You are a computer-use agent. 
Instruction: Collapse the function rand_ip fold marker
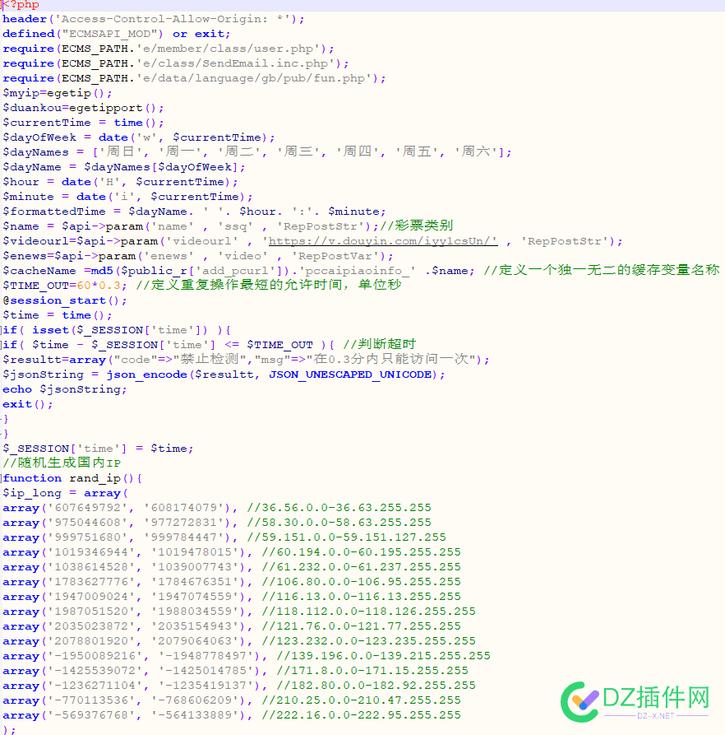(2, 478)
